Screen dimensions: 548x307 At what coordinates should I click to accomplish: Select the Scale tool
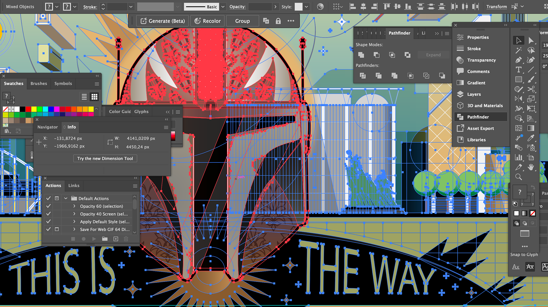point(531,99)
